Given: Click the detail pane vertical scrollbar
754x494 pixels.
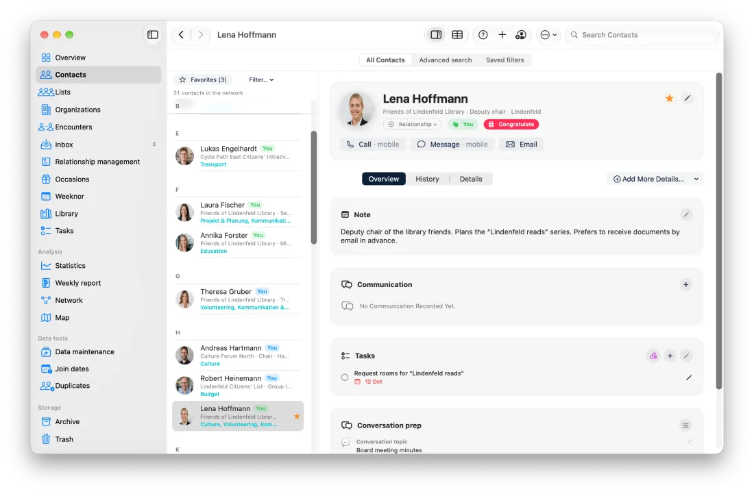Looking at the screenshot, I should pos(719,231).
